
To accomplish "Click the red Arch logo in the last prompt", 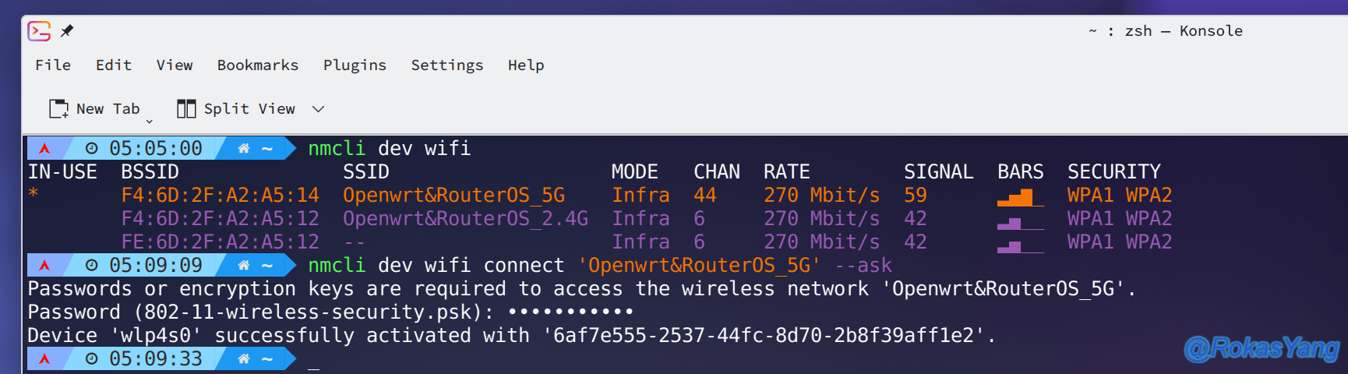I will pyautogui.click(x=44, y=358).
